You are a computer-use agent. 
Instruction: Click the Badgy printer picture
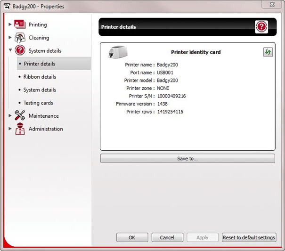point(118,52)
